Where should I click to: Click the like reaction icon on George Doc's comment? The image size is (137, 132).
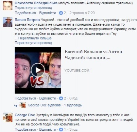(x=61, y=130)
